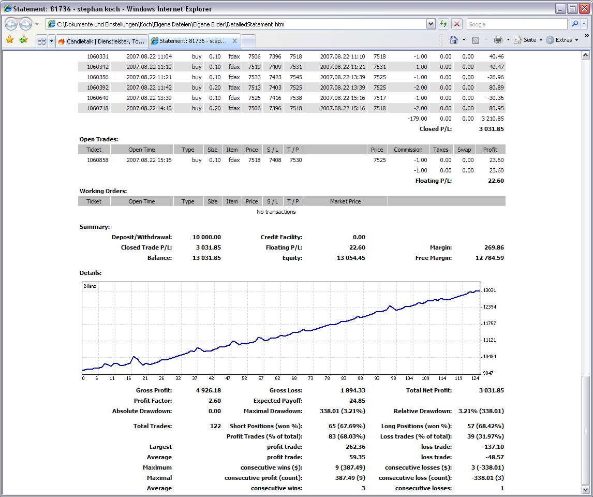The width and height of the screenshot is (593, 497).
Task: Click the Home page icon
Action: click(454, 40)
